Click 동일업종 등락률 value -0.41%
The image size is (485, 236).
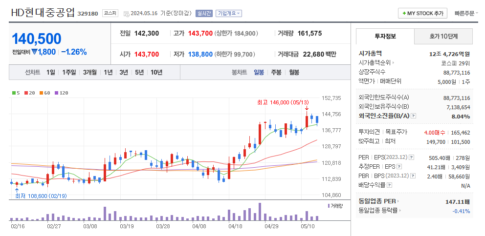coord(461,211)
